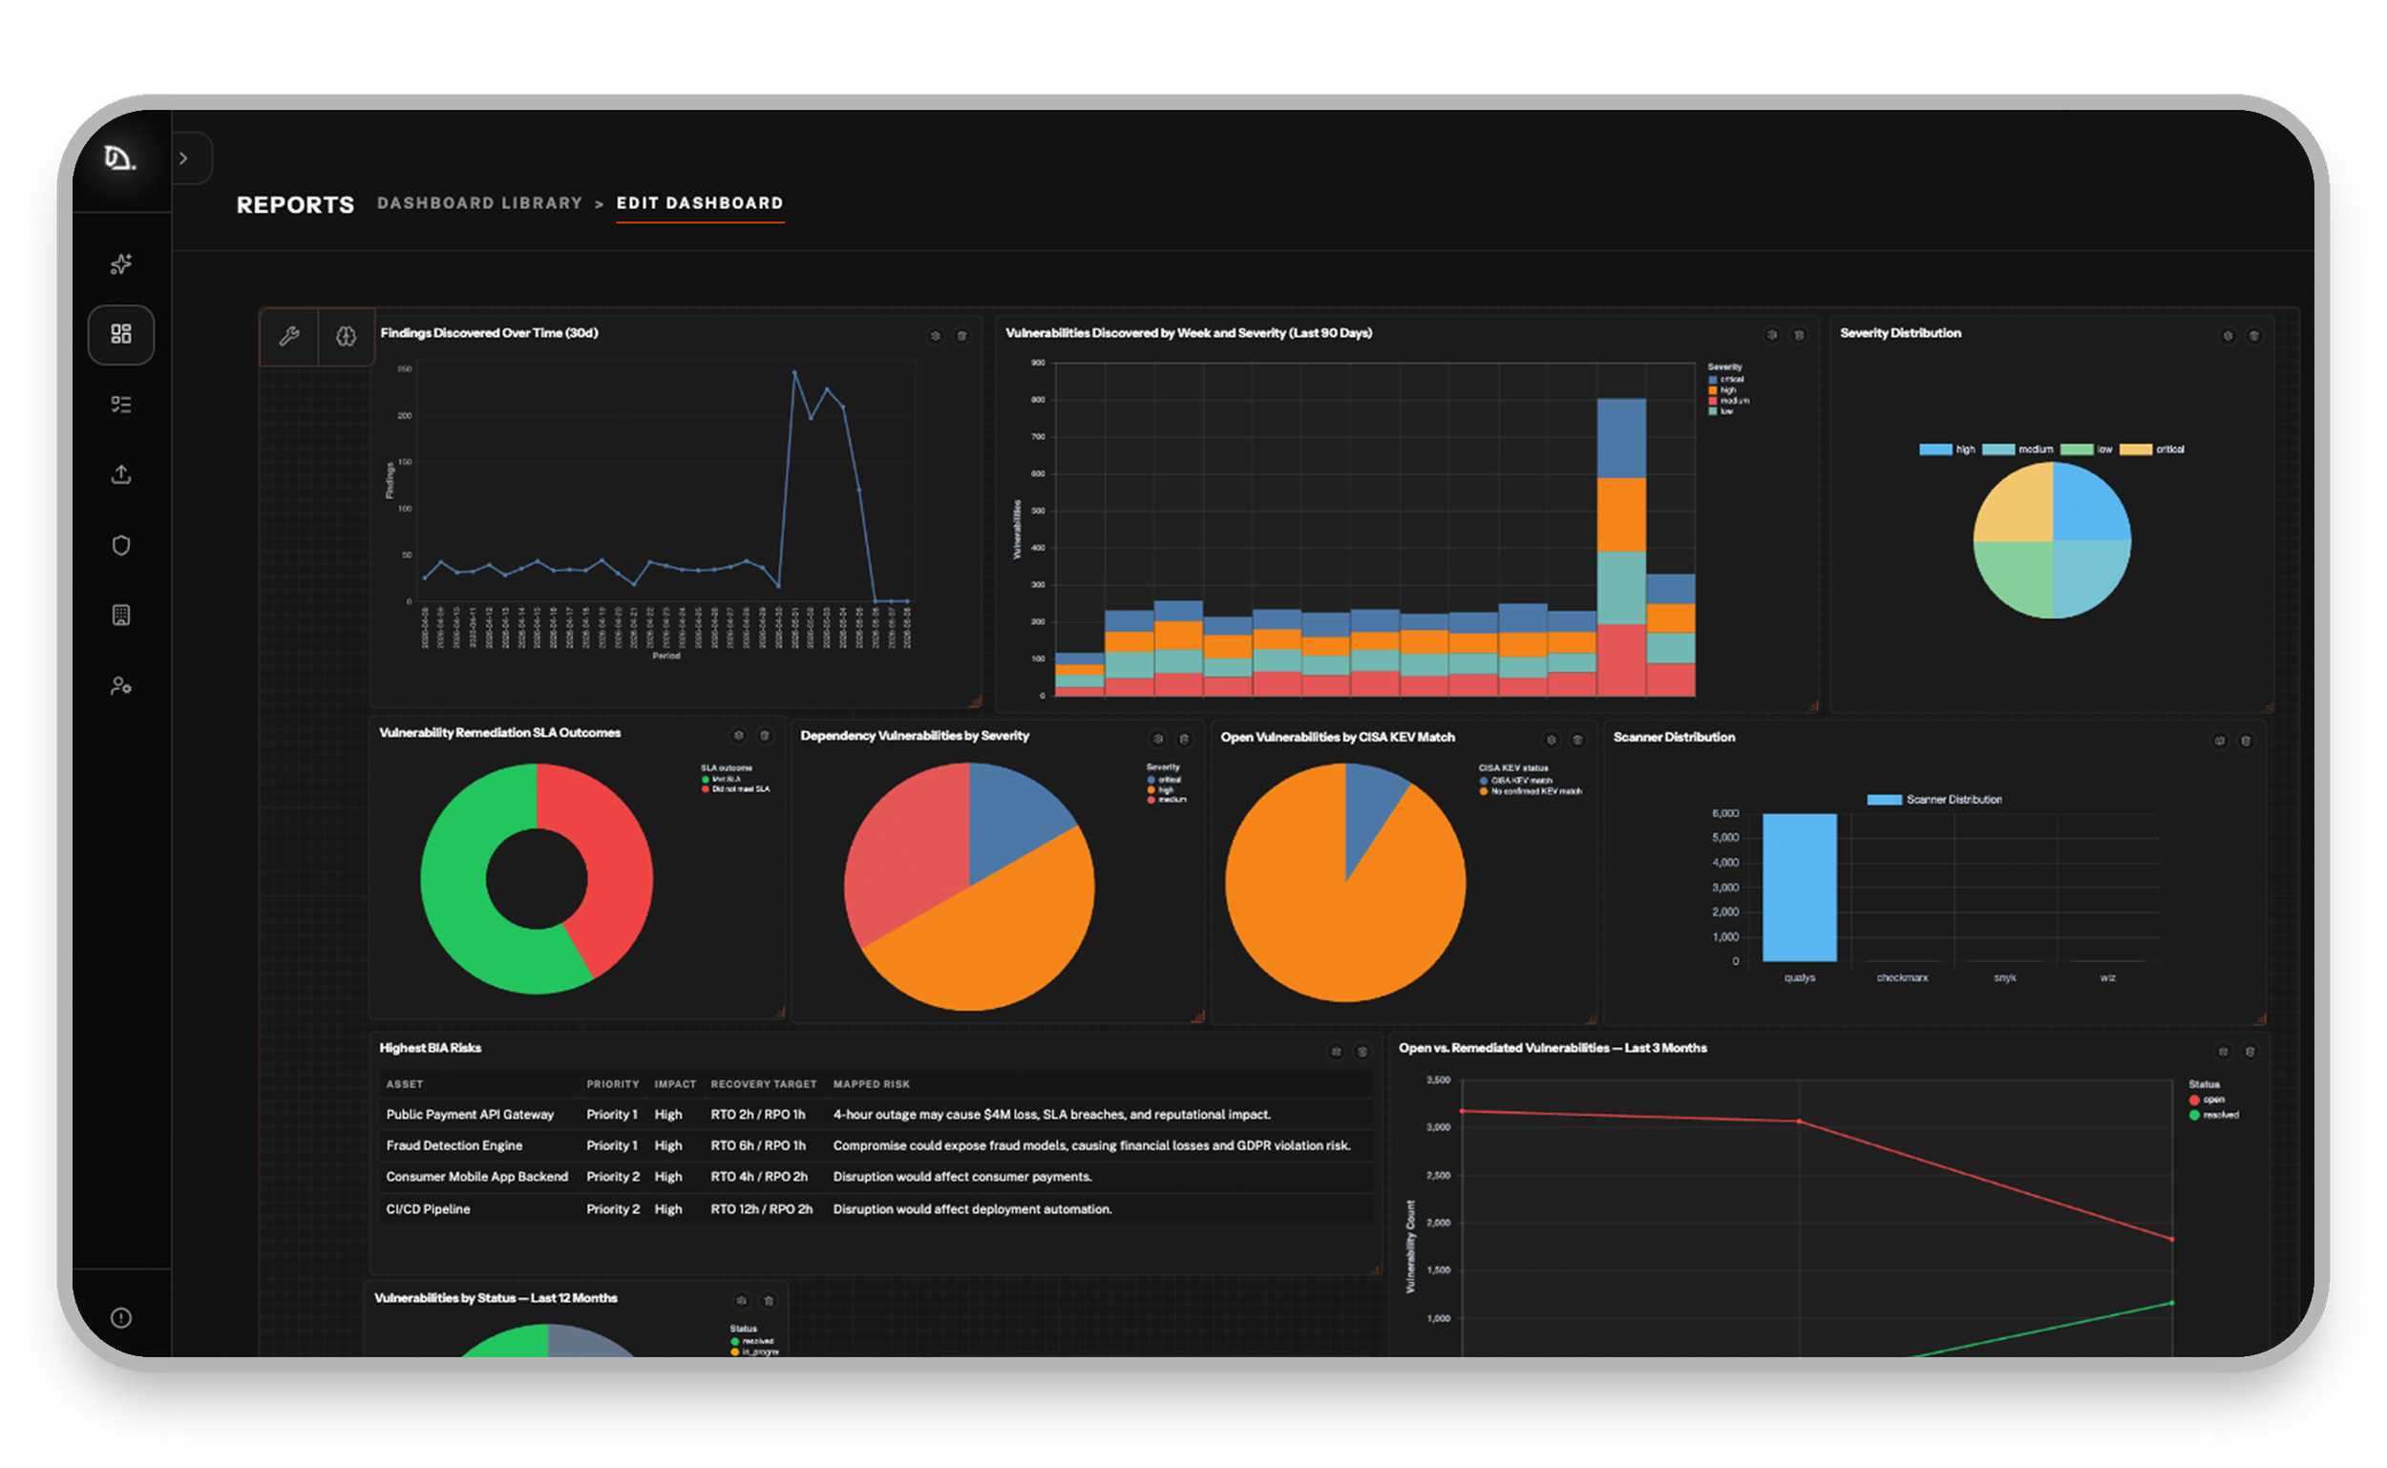Click the brain AI icon
The image size is (2387, 1468).
pyautogui.click(x=346, y=336)
